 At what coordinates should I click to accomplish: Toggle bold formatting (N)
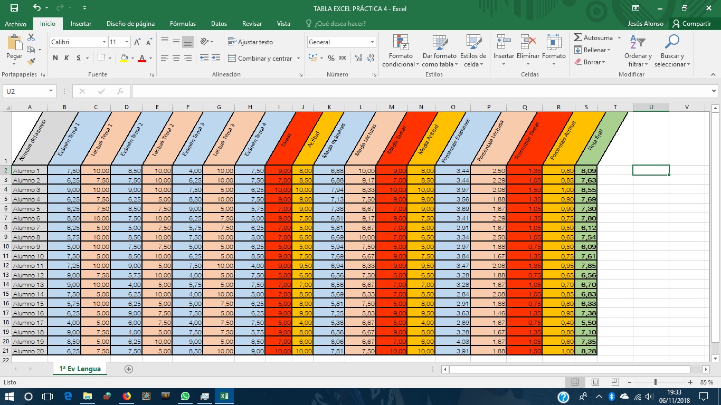[x=55, y=58]
